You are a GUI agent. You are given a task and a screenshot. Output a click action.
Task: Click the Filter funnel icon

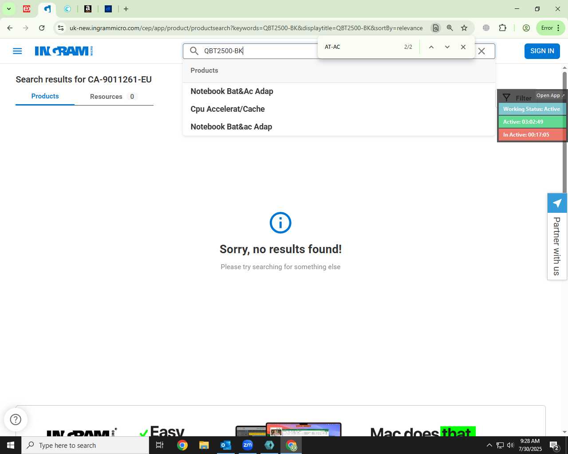coord(506,98)
